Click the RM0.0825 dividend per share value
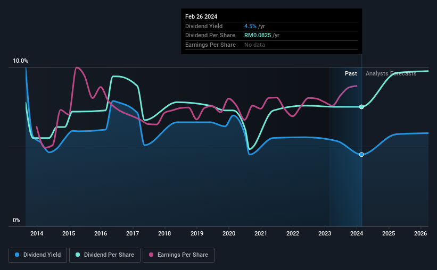Screen dimensions: 437x270 tap(258, 36)
